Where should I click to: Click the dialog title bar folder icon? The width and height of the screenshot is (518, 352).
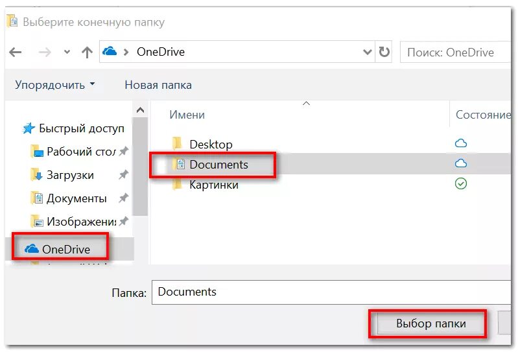(x=12, y=21)
